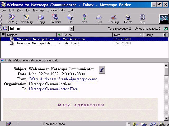Select the Welcome to Netscape Comm... message row

[84, 39]
